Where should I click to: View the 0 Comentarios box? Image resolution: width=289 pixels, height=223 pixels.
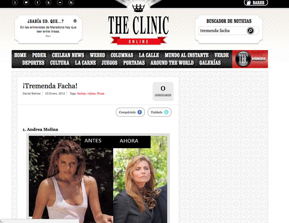pyautogui.click(x=163, y=91)
